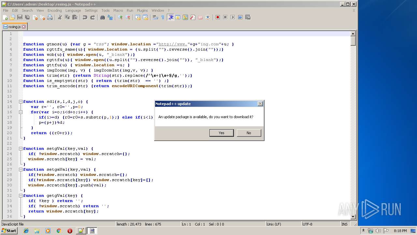
Task: Print the current document
Action: coord(50,17)
